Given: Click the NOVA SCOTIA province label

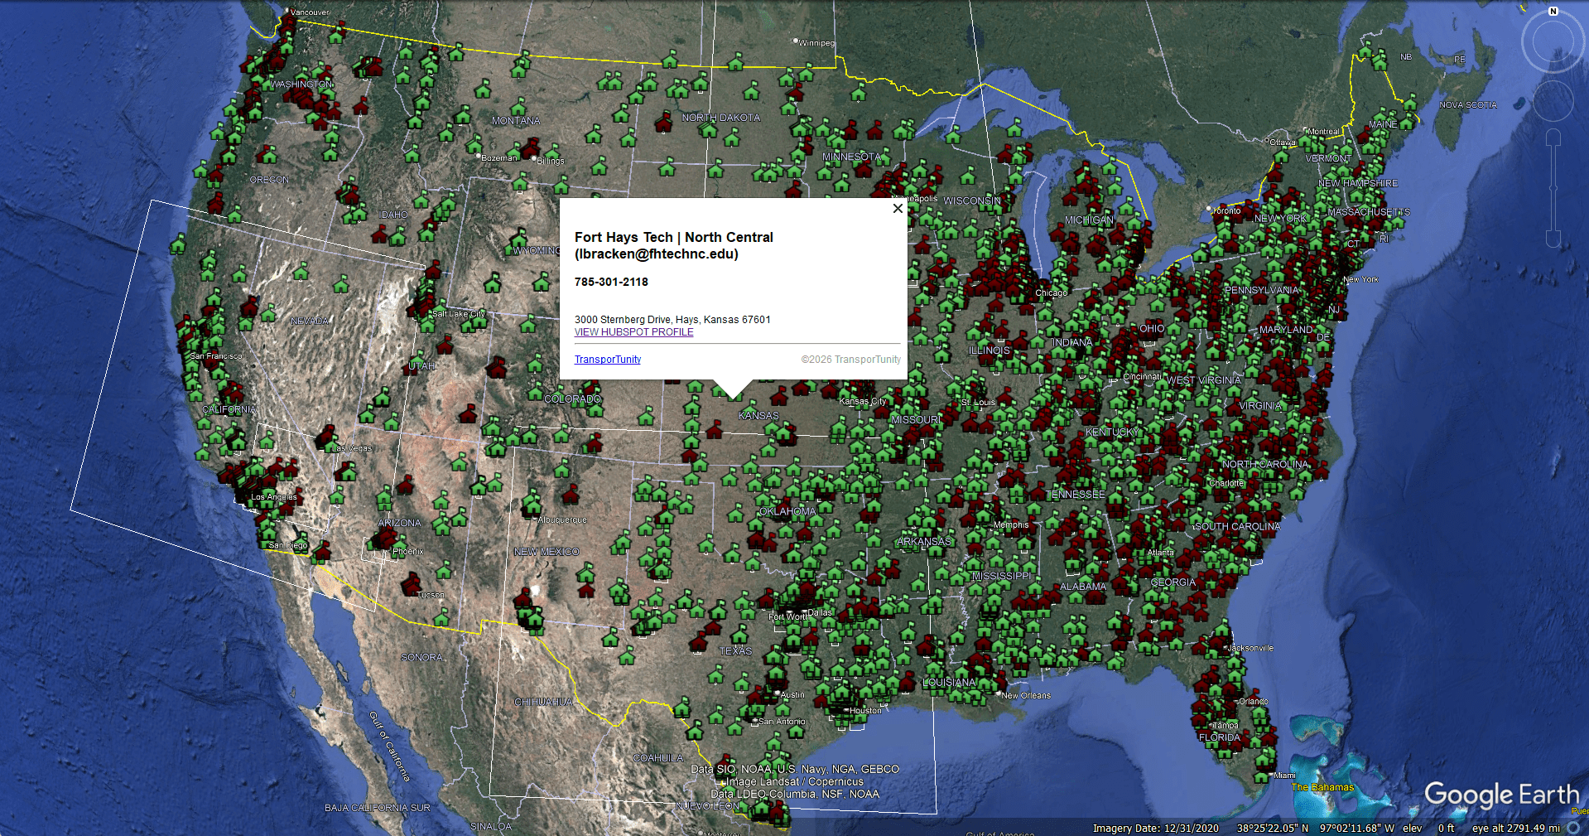Looking at the screenshot, I should click(1468, 105).
